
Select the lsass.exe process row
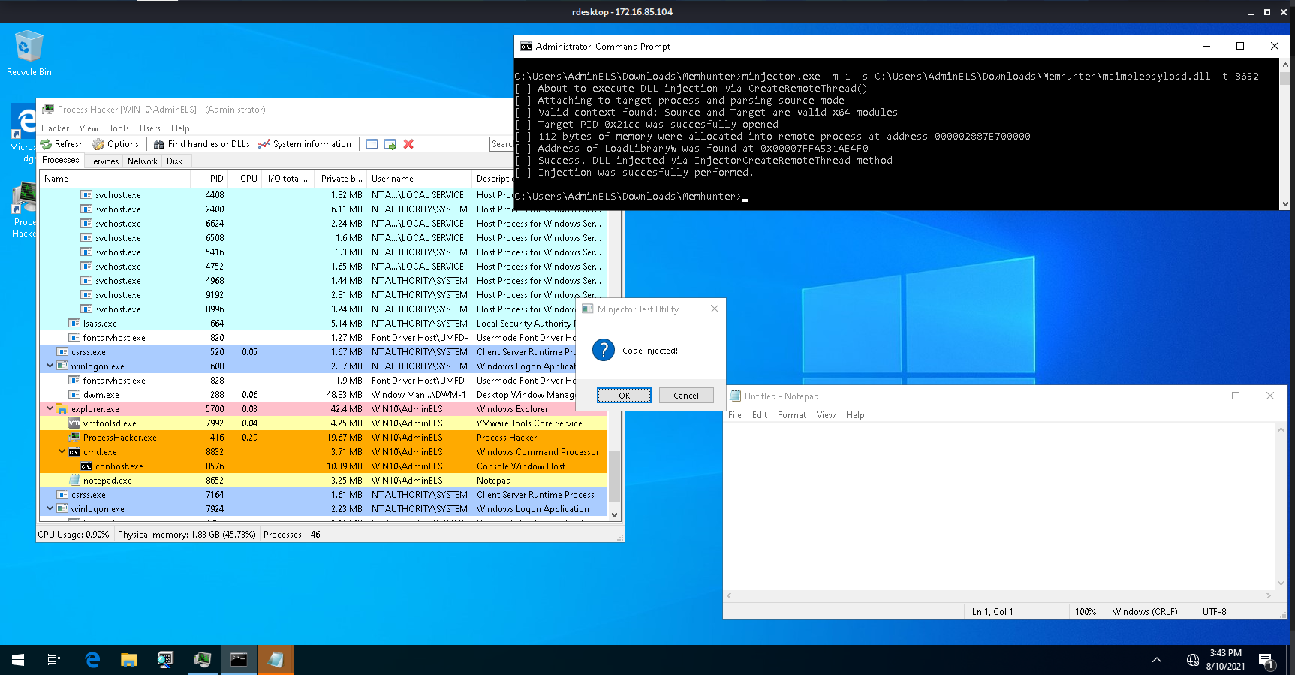[x=323, y=324]
